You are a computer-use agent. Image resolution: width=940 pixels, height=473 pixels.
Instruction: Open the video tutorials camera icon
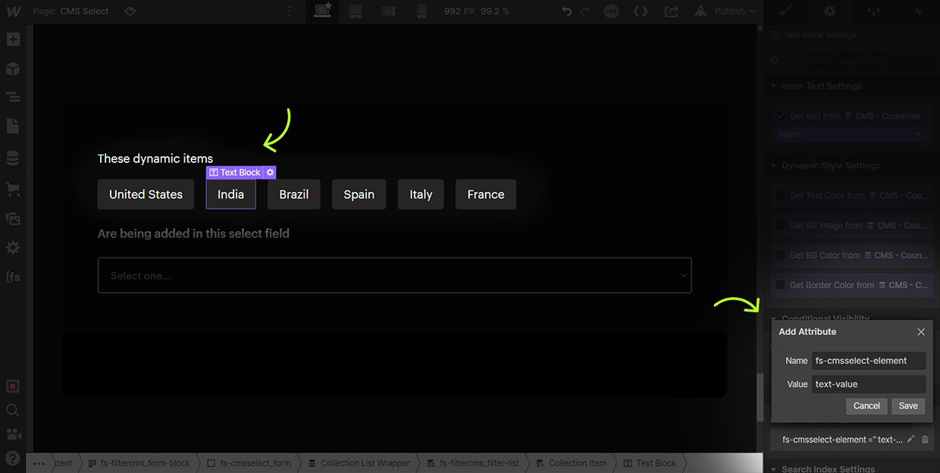[13, 434]
